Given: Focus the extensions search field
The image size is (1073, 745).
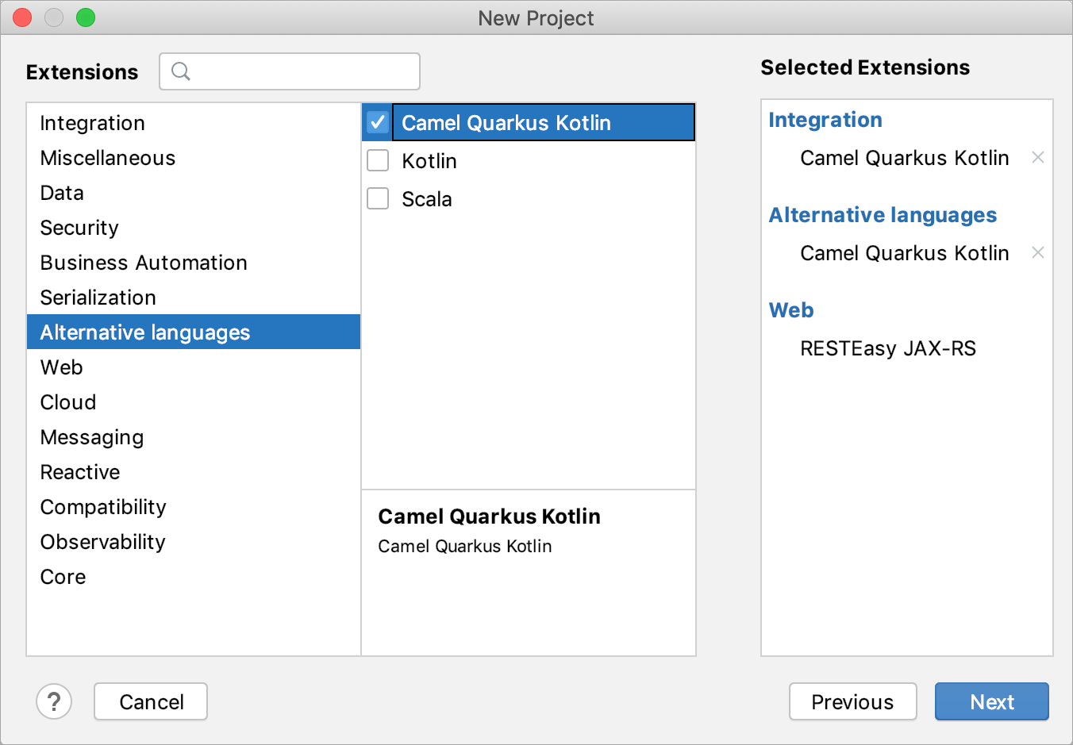Looking at the screenshot, I should 290,71.
